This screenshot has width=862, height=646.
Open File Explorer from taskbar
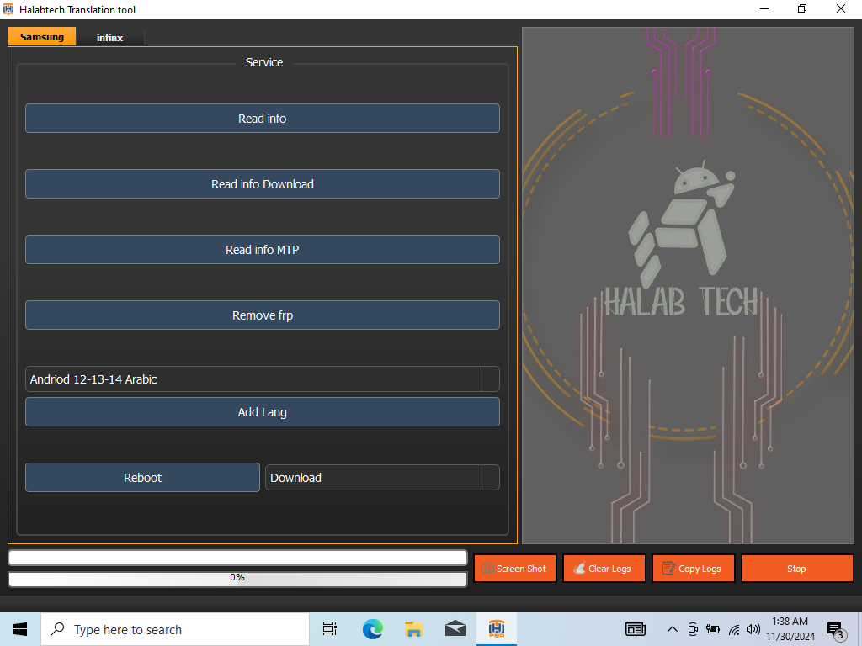[413, 629]
